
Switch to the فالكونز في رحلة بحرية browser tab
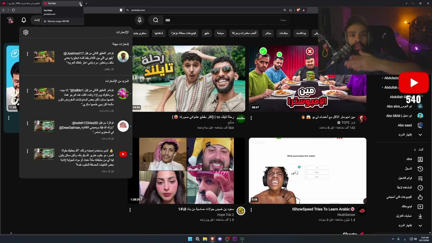tap(21, 3)
